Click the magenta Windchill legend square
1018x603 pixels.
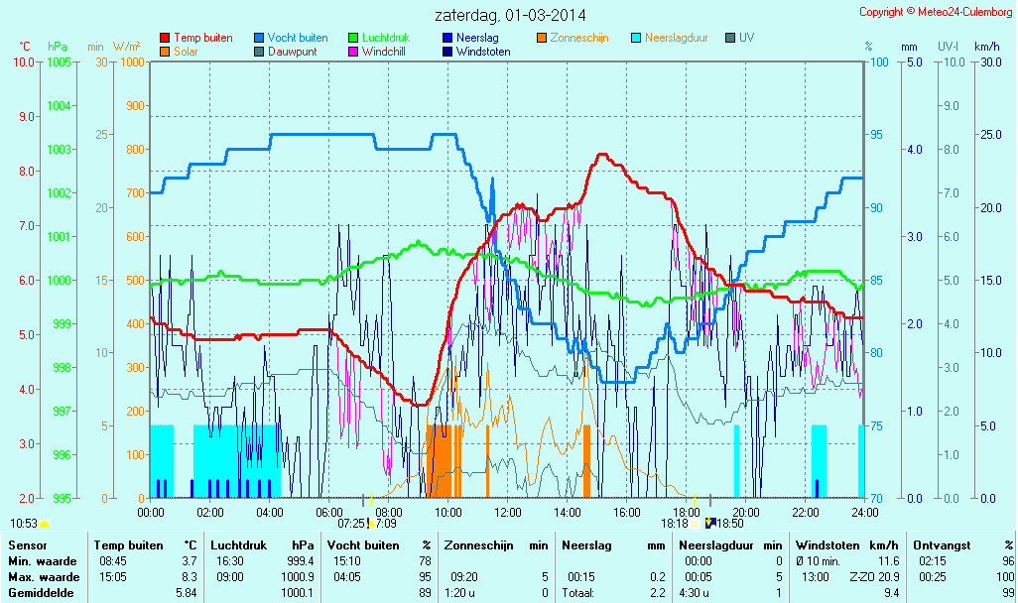coord(353,52)
